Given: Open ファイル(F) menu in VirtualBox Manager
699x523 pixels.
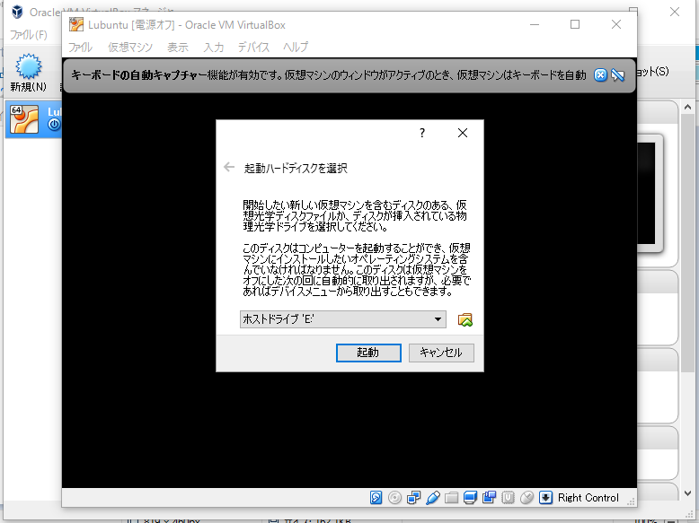Looking at the screenshot, I should click(x=29, y=35).
